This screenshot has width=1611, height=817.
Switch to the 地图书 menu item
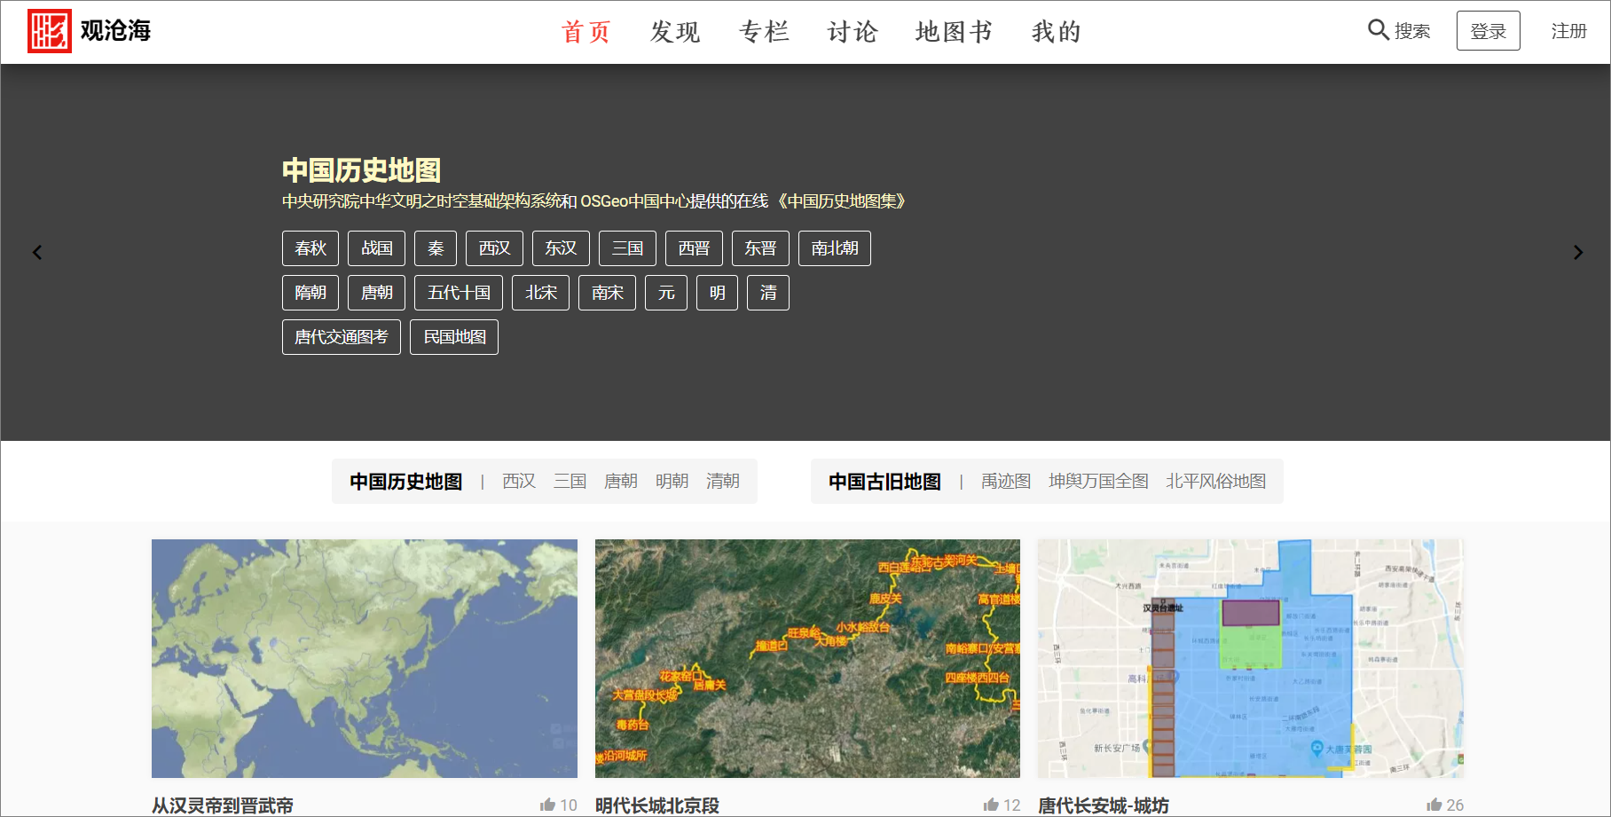pos(954,32)
